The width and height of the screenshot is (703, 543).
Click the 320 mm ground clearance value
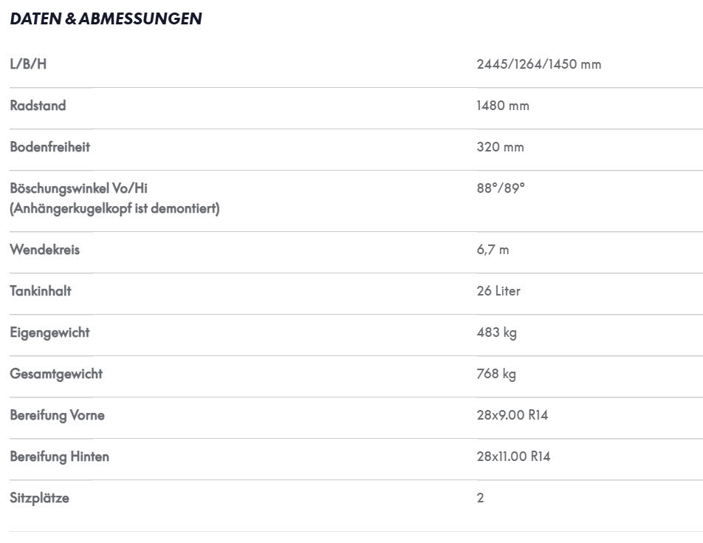click(x=500, y=146)
